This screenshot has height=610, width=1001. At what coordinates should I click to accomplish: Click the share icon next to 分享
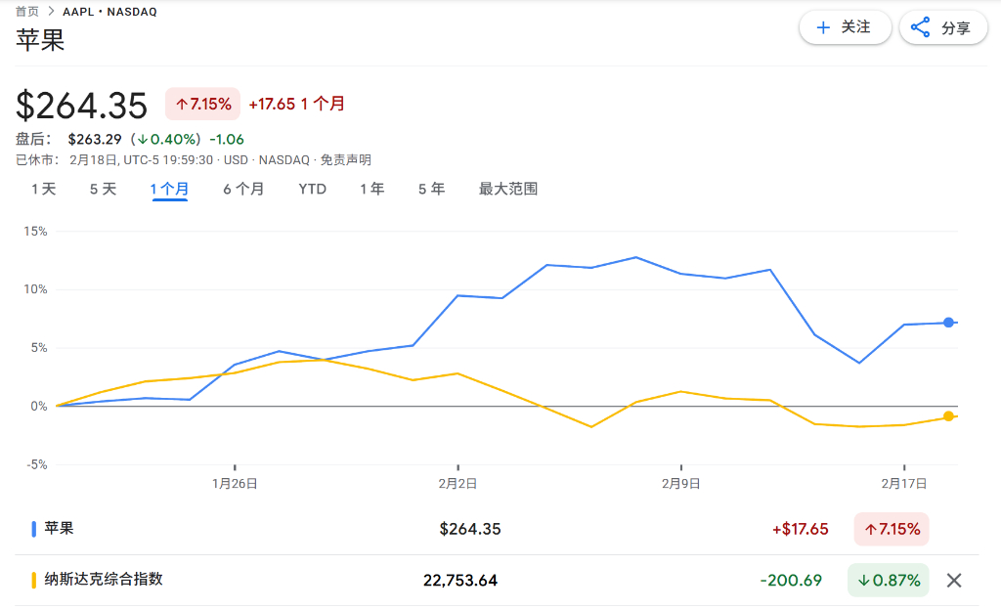pos(920,27)
